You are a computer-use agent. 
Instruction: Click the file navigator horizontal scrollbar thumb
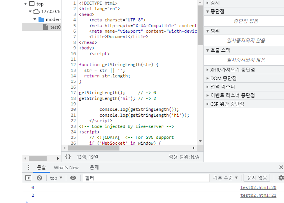coord(38,158)
